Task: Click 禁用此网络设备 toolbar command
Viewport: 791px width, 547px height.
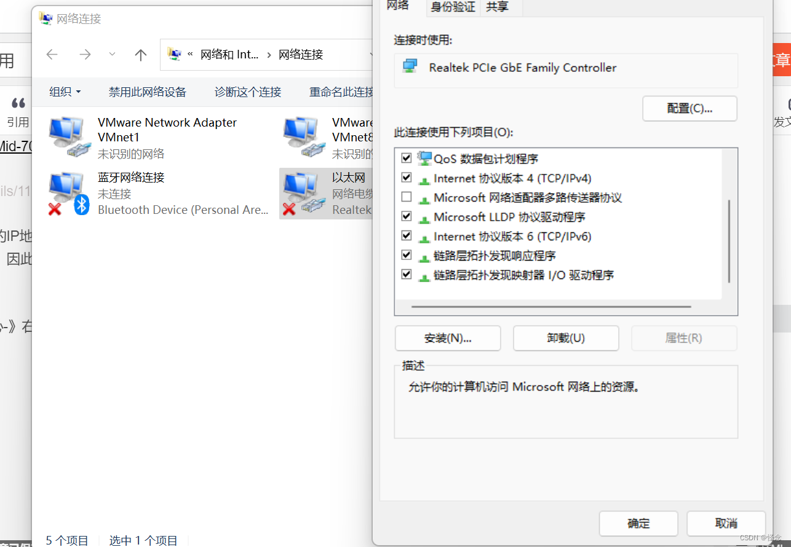Action: point(148,92)
